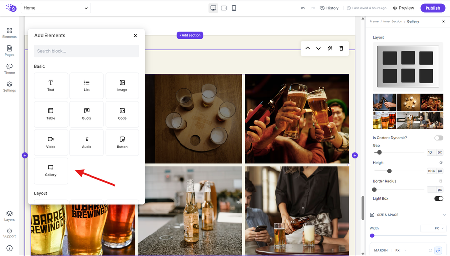Click the app logo in the header
The width and height of the screenshot is (450, 256).
(x=11, y=8)
